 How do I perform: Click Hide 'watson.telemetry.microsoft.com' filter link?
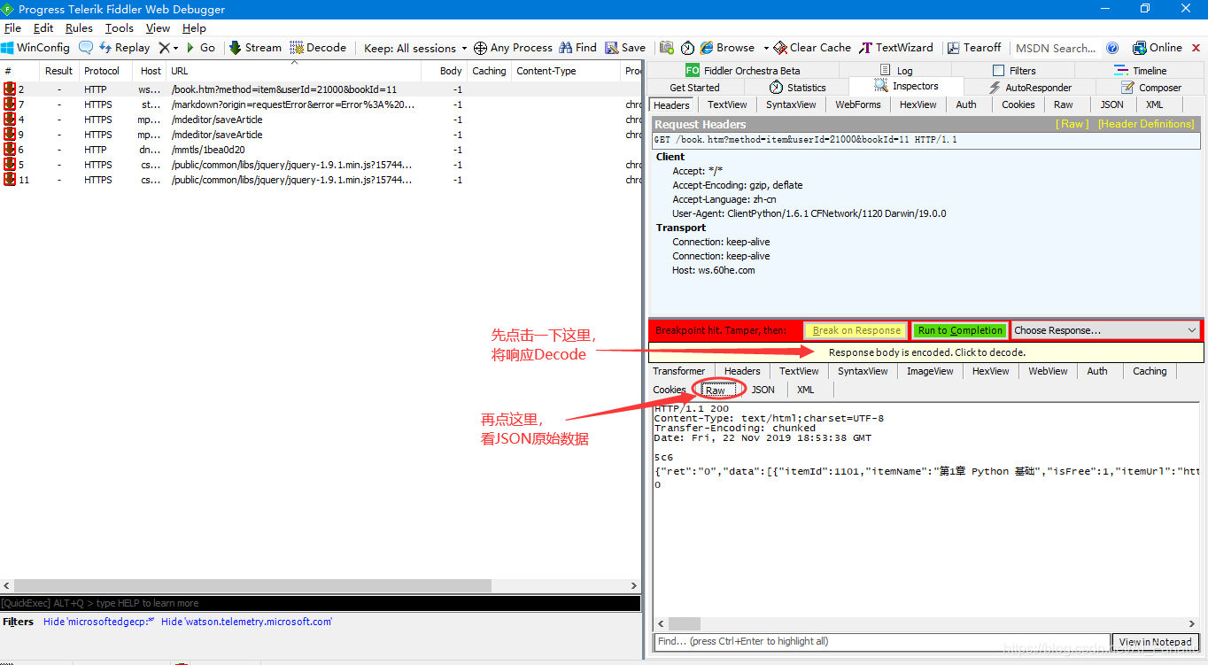click(x=246, y=622)
